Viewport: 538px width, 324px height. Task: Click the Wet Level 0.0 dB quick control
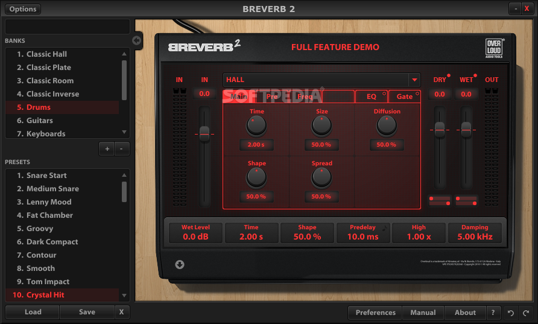pyautogui.click(x=195, y=233)
